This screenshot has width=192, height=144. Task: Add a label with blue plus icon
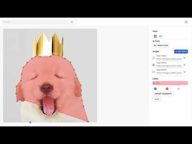click(155, 89)
